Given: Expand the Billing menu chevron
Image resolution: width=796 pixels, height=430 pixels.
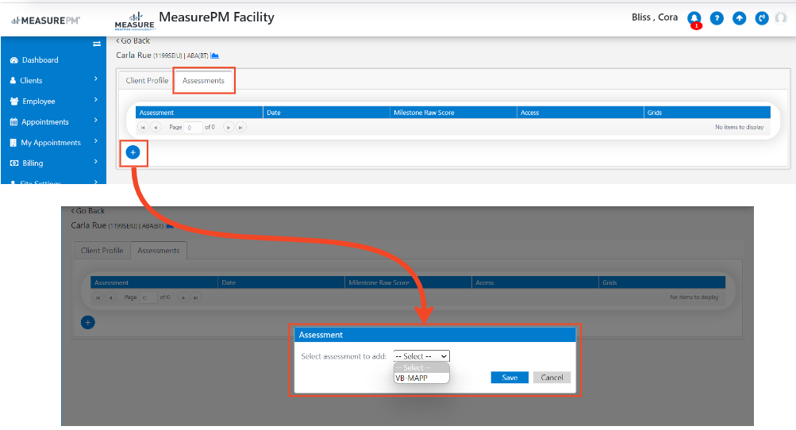Looking at the screenshot, I should point(95,161).
